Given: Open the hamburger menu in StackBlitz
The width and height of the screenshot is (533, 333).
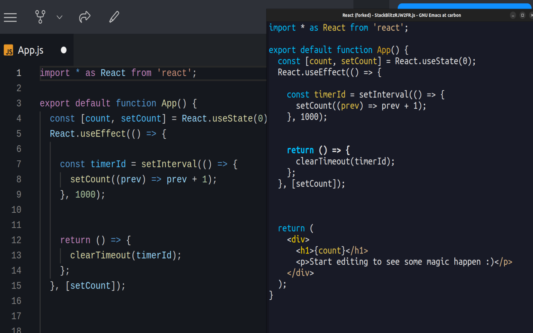Looking at the screenshot, I should pyautogui.click(x=10, y=17).
